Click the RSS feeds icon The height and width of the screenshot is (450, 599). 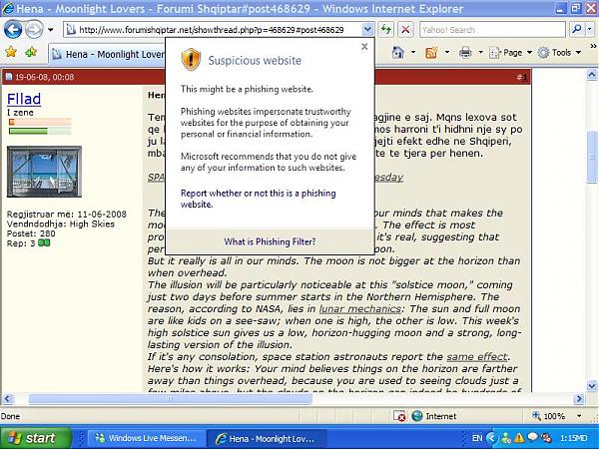tap(431, 52)
